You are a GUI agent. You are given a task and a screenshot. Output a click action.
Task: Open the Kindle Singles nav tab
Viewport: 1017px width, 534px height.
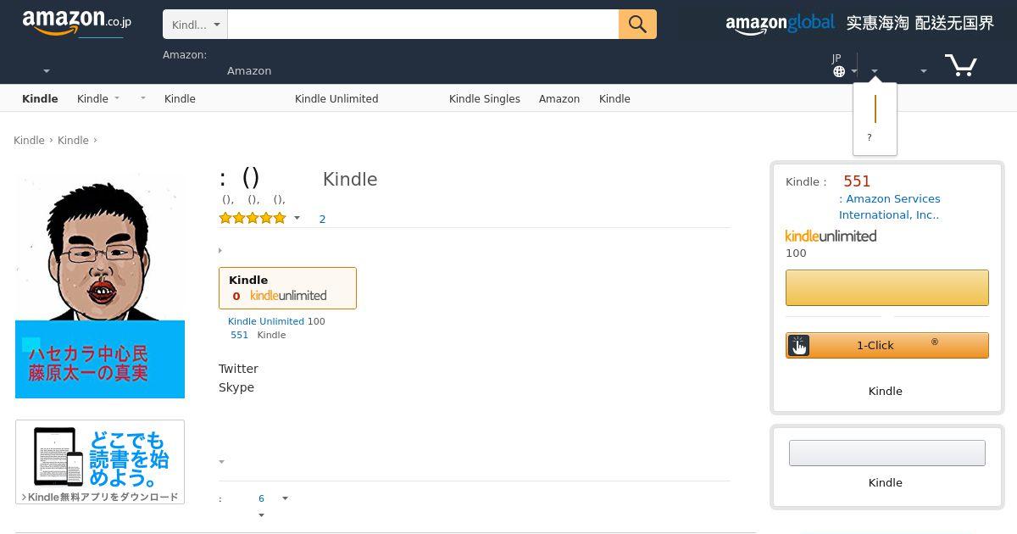pos(485,99)
